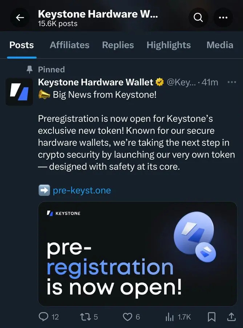Open view analytics via the 1.7K views icon
The height and width of the screenshot is (328, 243).
point(170,317)
